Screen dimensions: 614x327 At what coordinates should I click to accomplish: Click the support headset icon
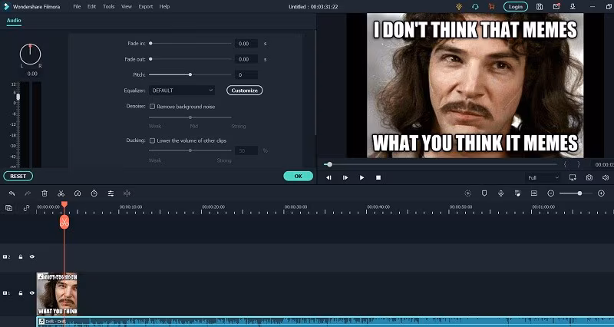pos(475,7)
